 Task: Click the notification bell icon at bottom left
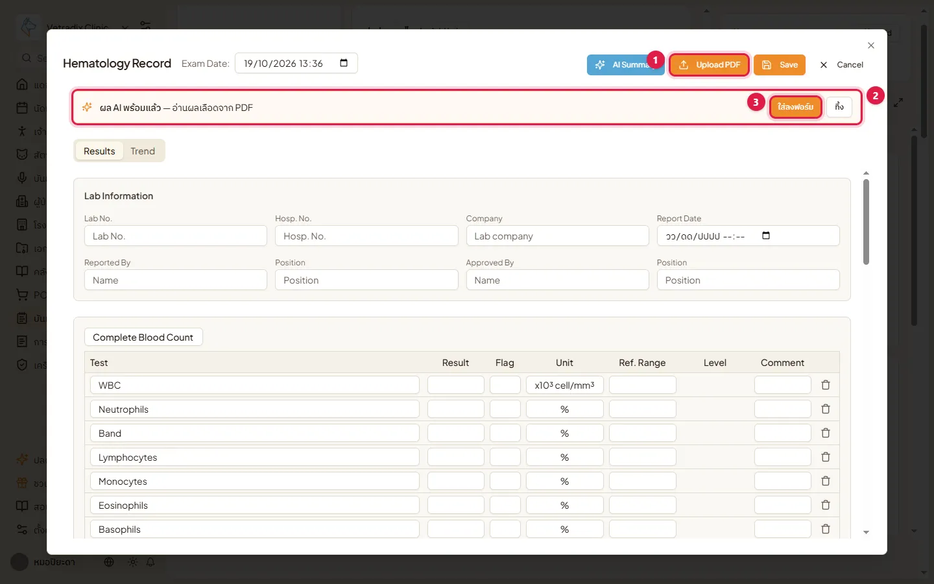pos(150,562)
